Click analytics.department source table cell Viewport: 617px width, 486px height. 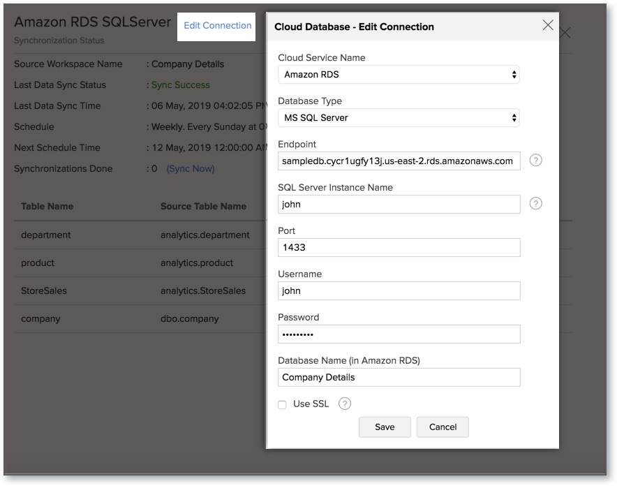[205, 235]
